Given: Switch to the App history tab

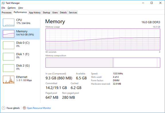Looking at the screenshot, I should 35,13.
